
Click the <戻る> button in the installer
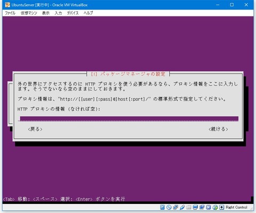[35, 129]
